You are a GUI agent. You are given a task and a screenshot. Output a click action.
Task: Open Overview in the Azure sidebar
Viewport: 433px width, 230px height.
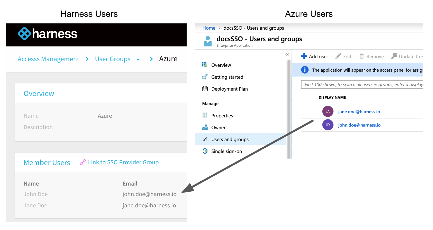pos(221,65)
